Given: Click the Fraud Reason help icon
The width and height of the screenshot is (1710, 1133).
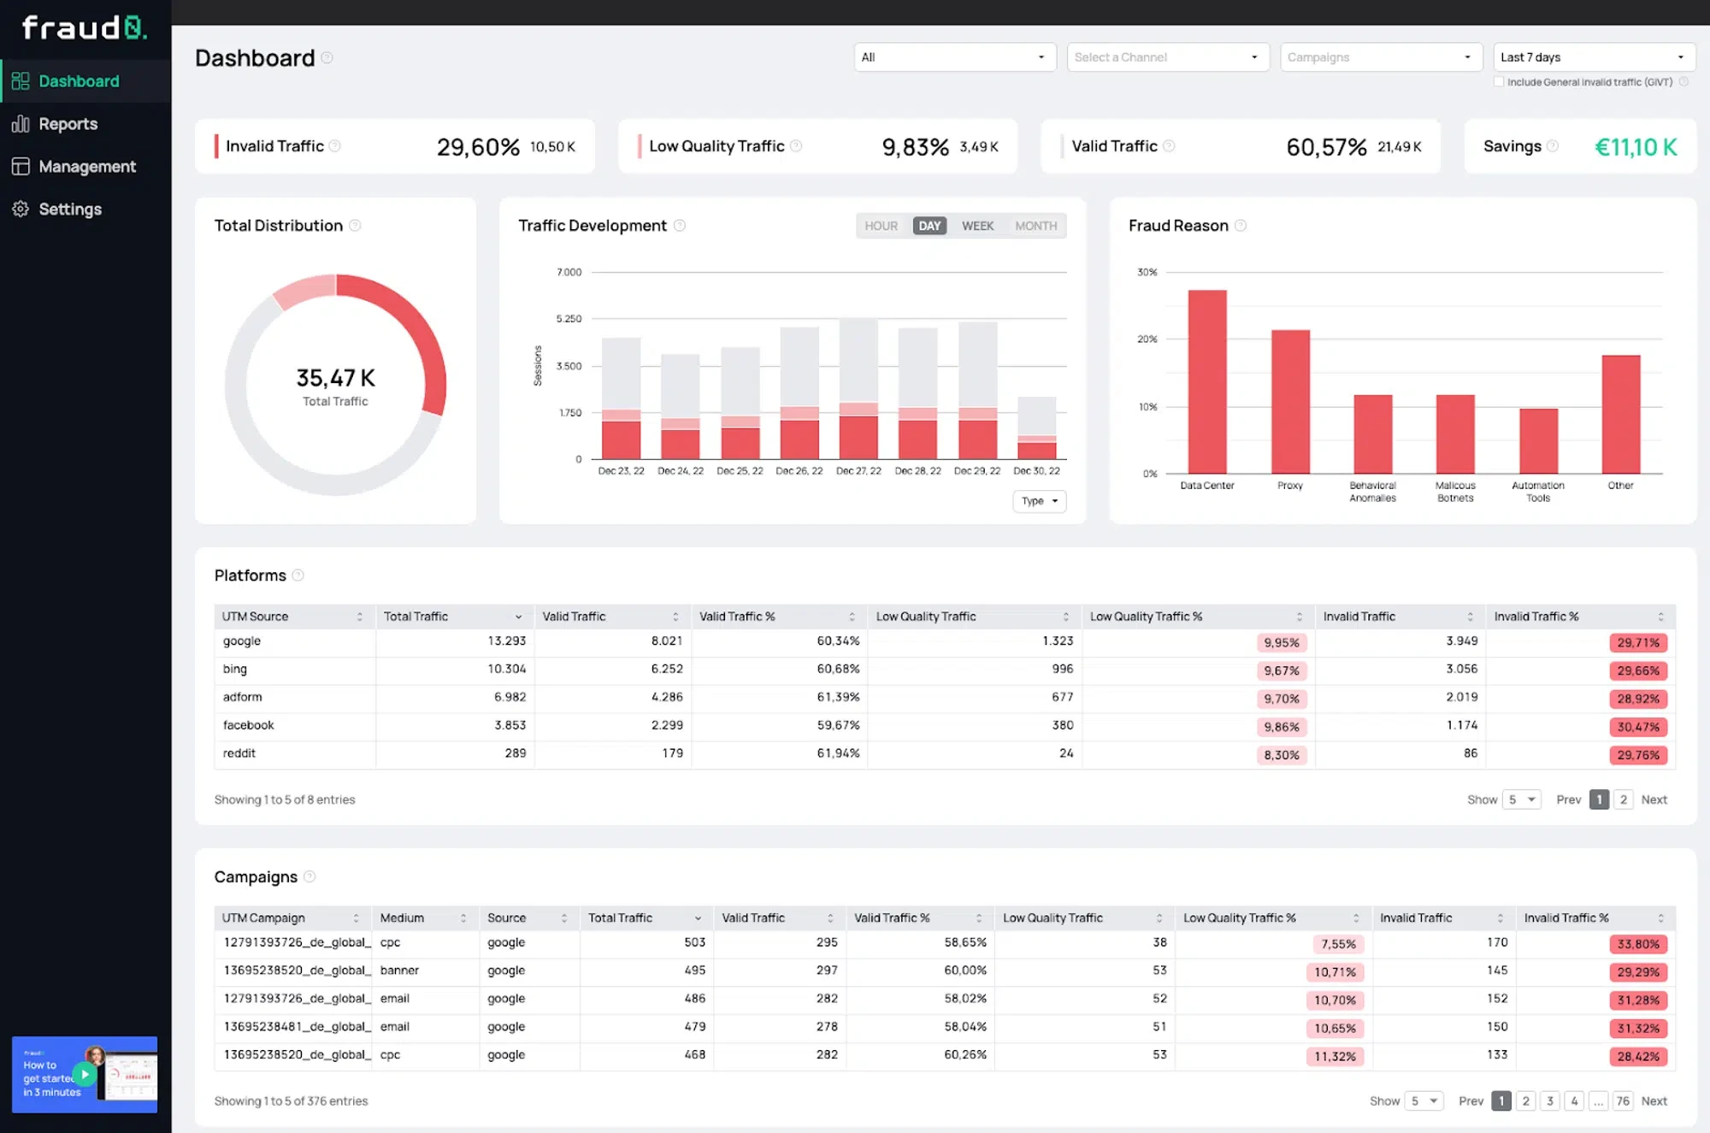Looking at the screenshot, I should [x=1241, y=225].
